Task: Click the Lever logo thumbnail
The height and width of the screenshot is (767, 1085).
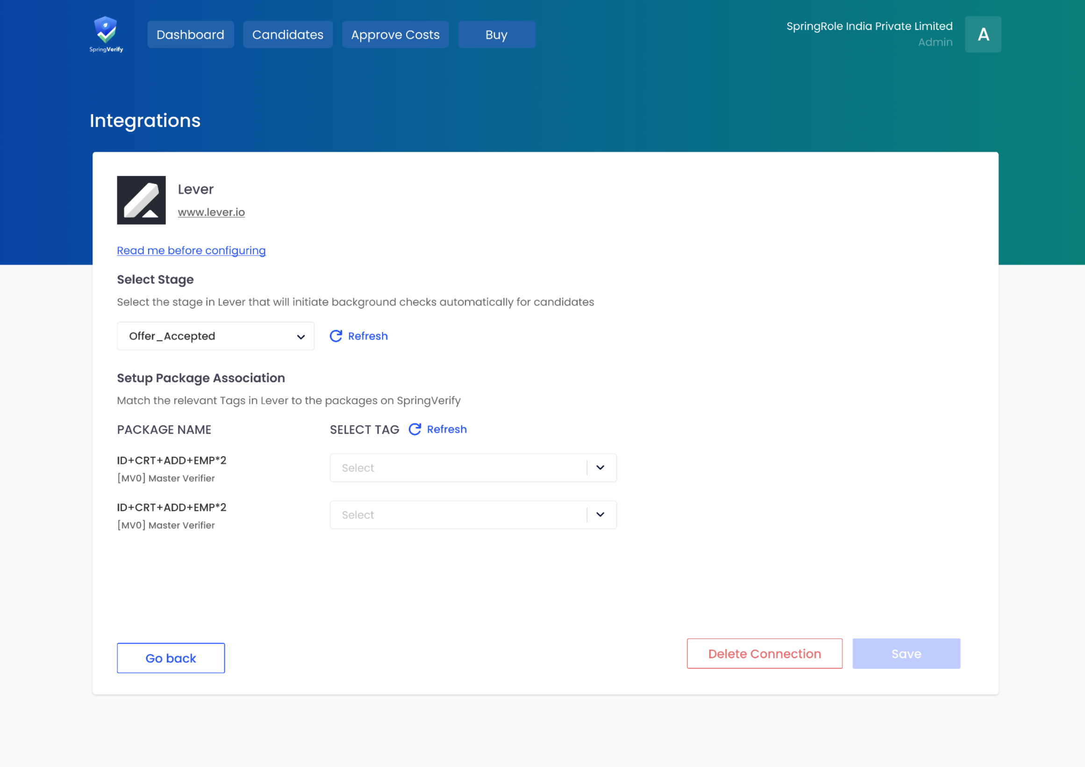Action: coord(141,200)
